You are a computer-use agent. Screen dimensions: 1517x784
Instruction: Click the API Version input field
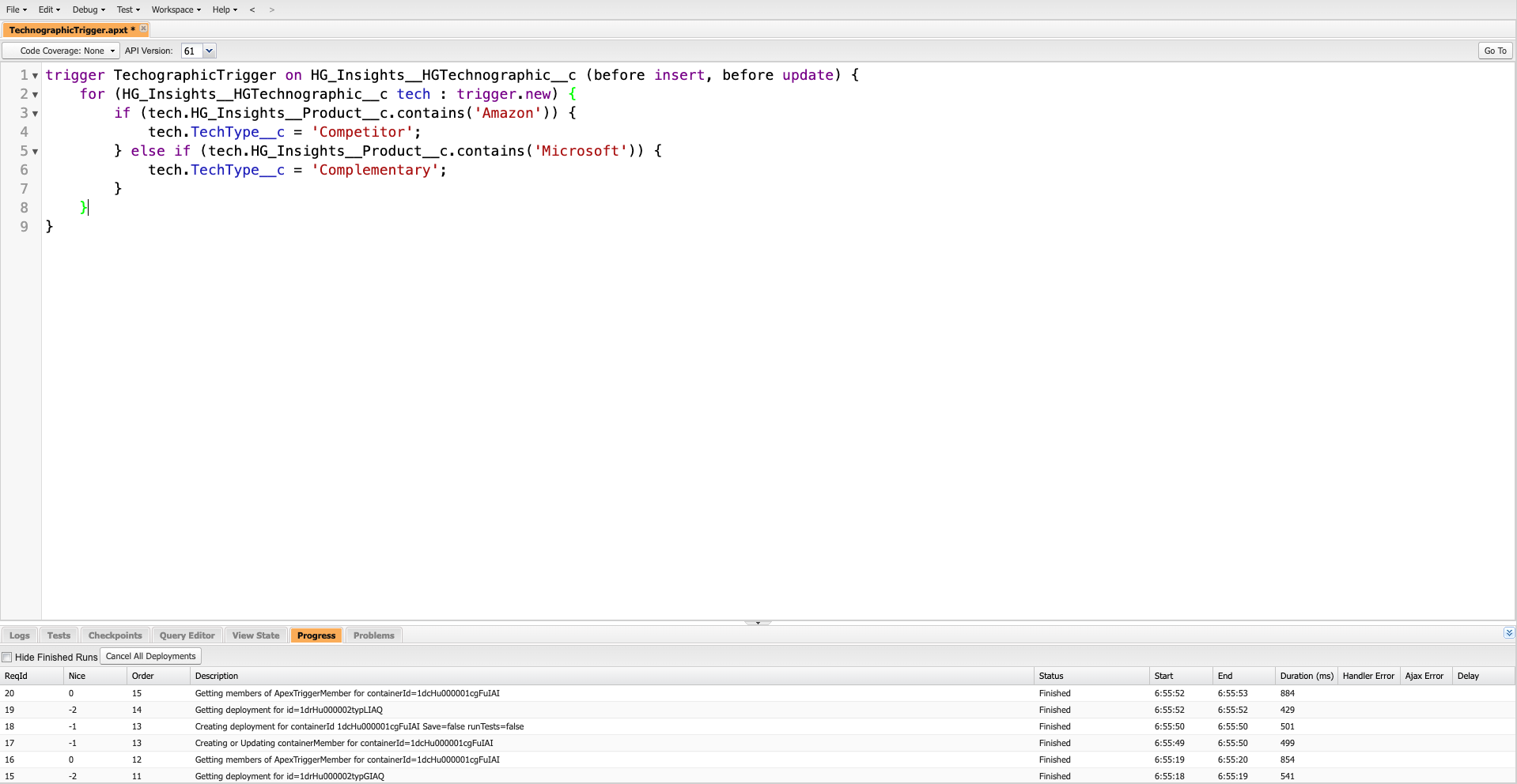pyautogui.click(x=192, y=51)
